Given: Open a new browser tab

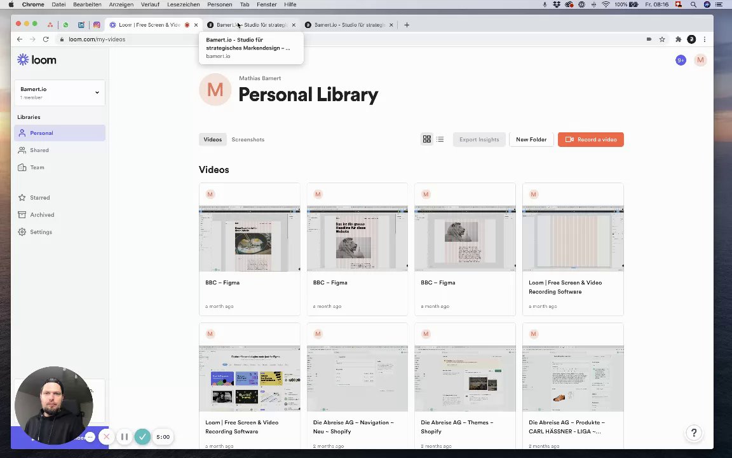Looking at the screenshot, I should (407, 25).
